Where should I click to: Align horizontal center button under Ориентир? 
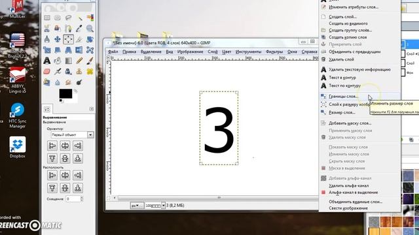[65, 146]
